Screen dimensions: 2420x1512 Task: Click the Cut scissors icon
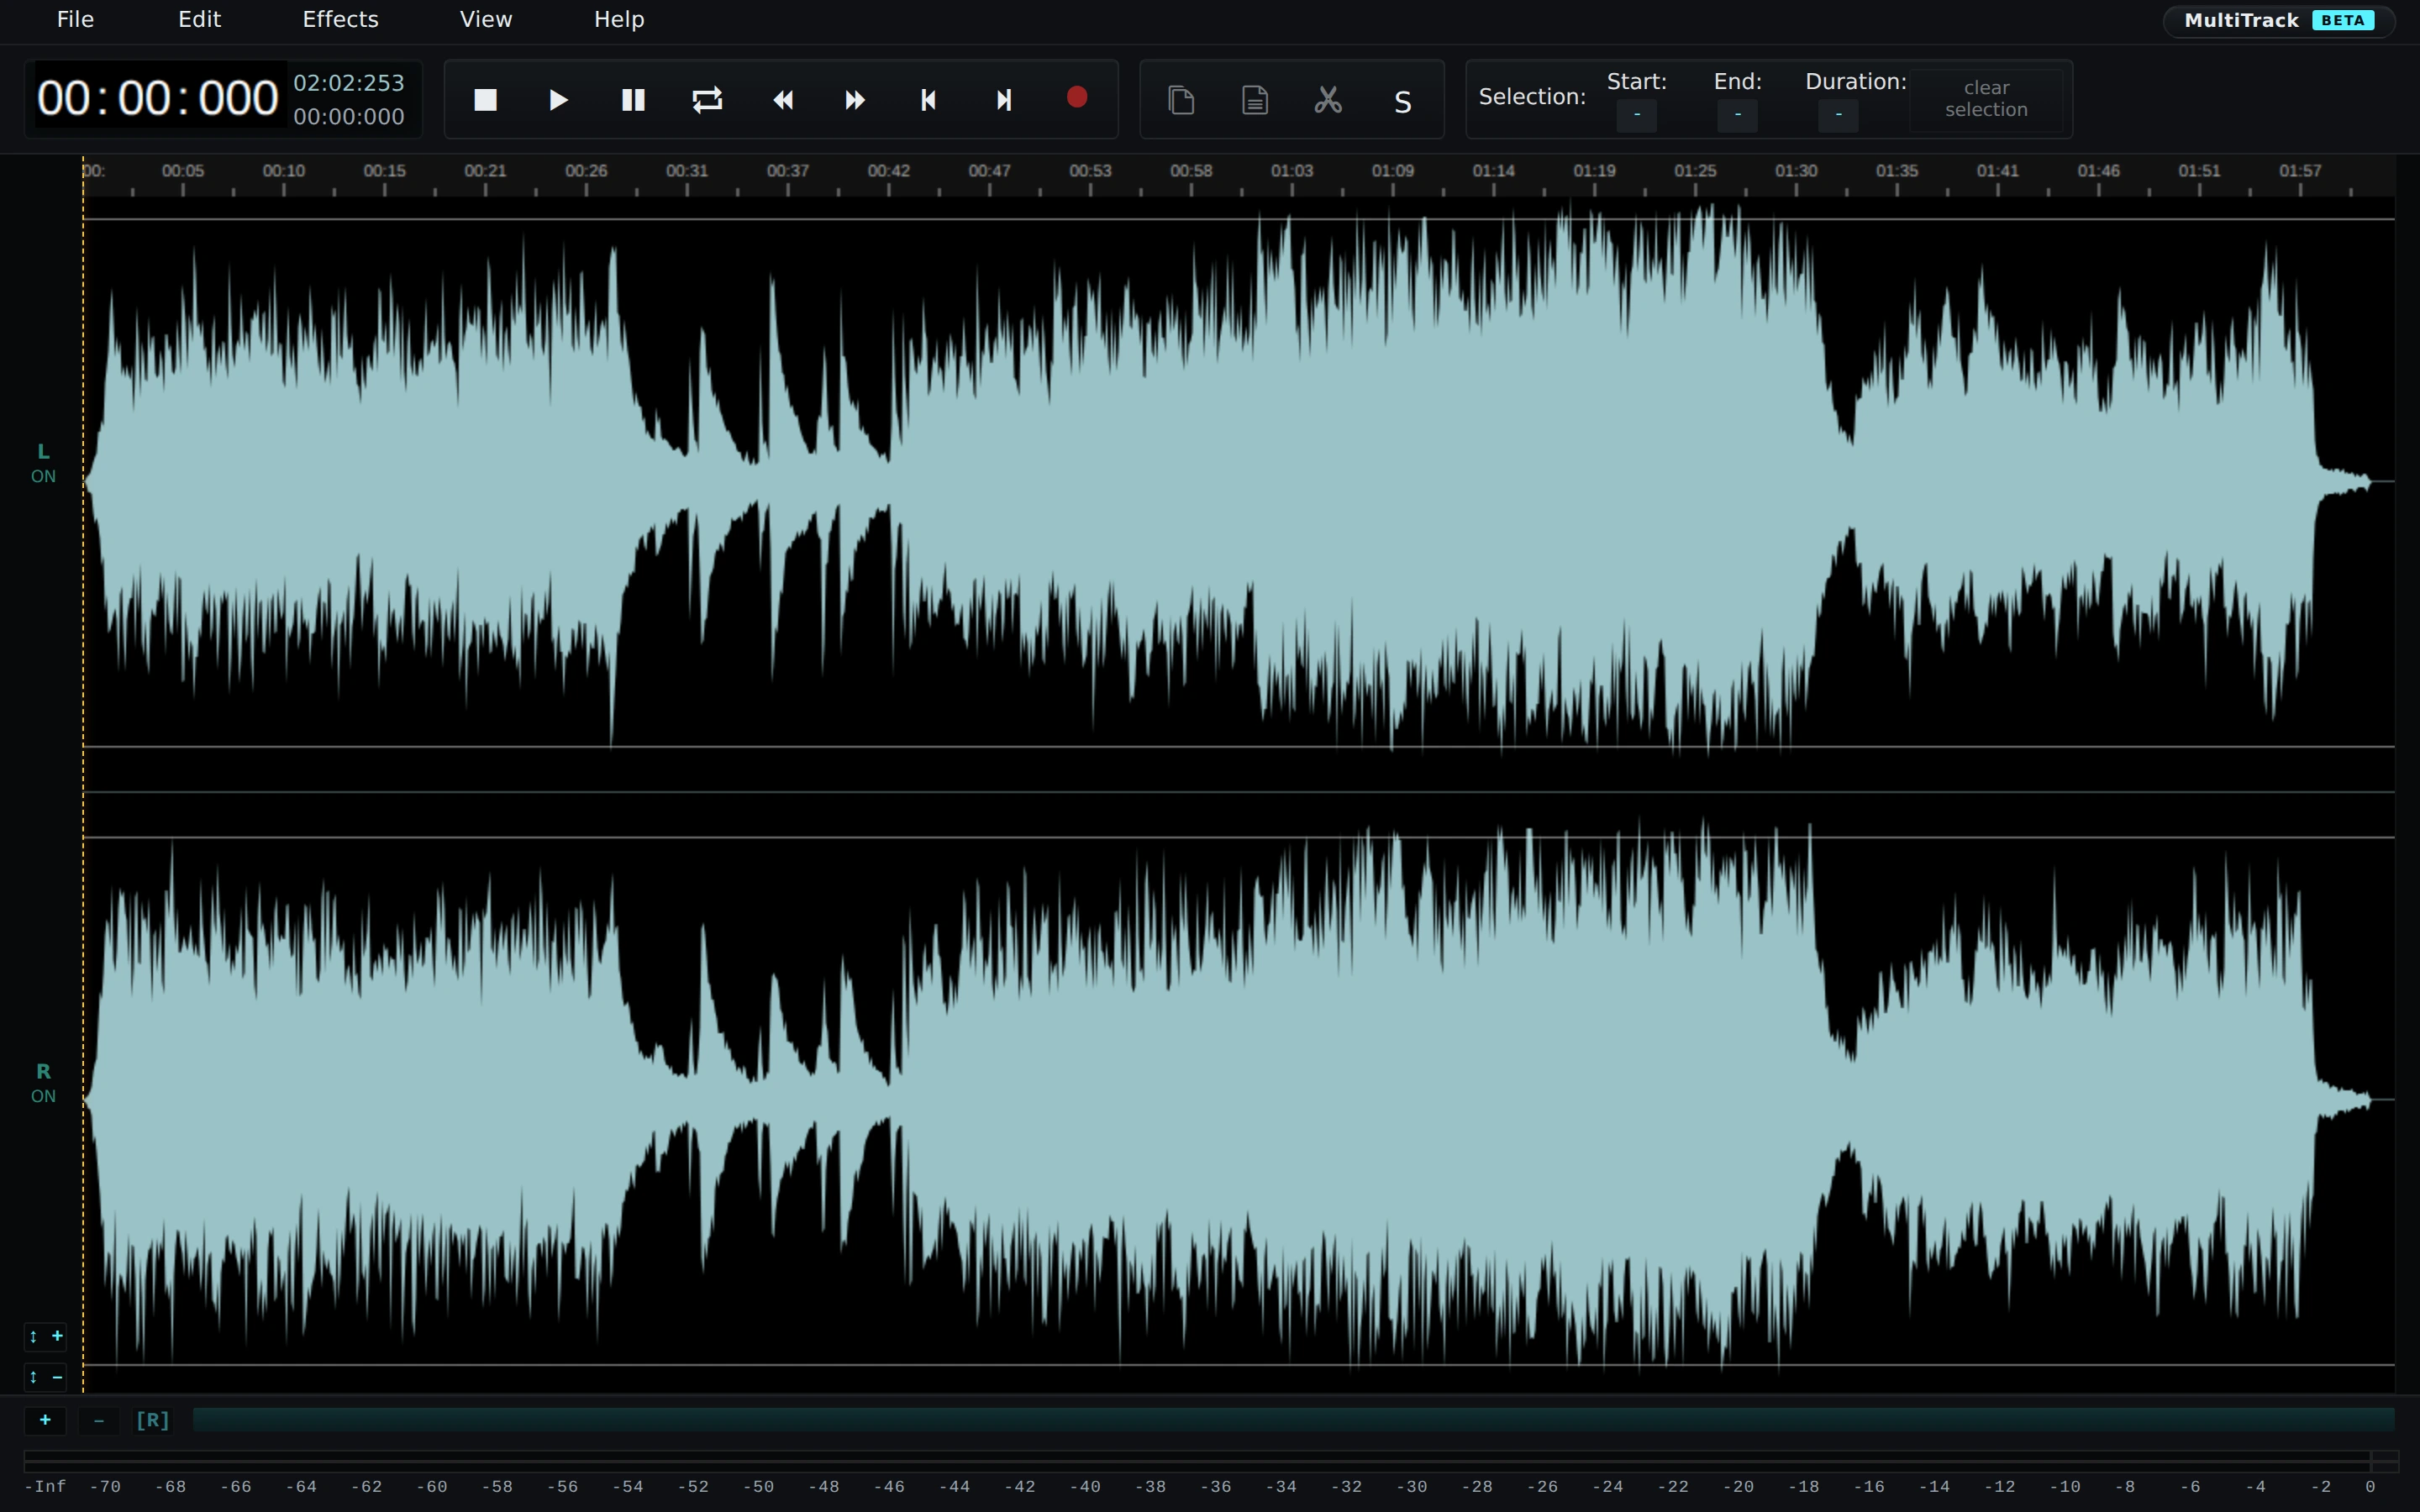coord(1328,100)
